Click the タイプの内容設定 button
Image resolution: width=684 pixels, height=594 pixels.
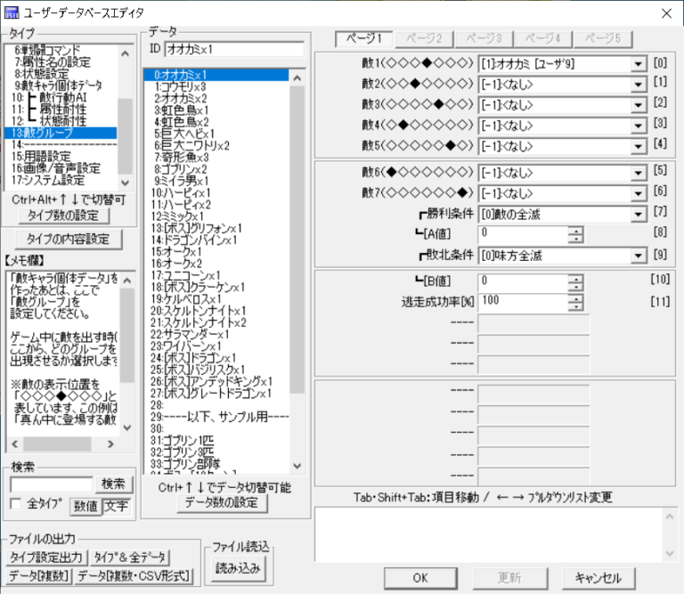[x=68, y=239]
